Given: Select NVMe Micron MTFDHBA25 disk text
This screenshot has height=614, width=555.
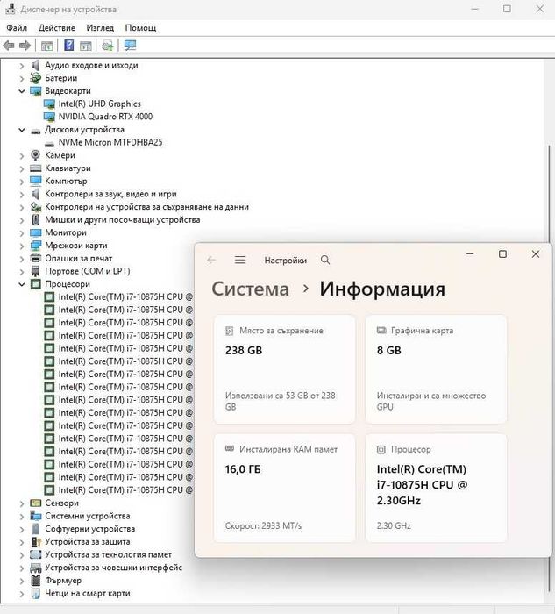Looking at the screenshot, I should (x=110, y=142).
